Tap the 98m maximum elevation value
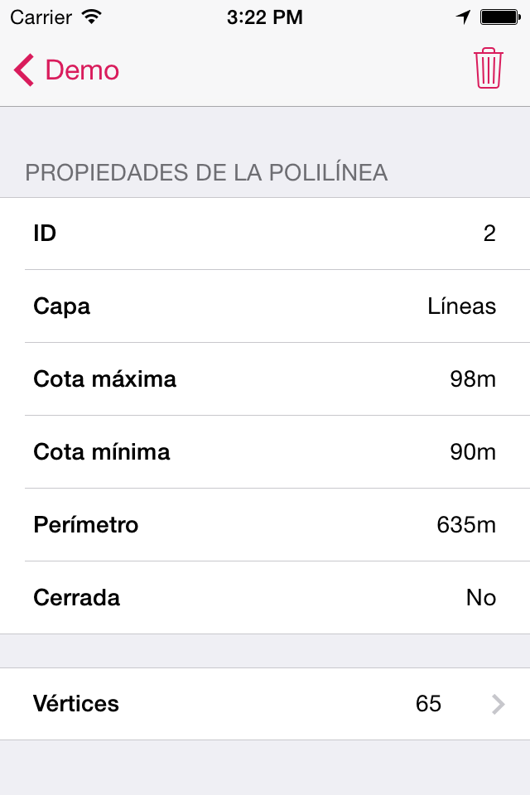The image size is (530, 795). tap(473, 379)
